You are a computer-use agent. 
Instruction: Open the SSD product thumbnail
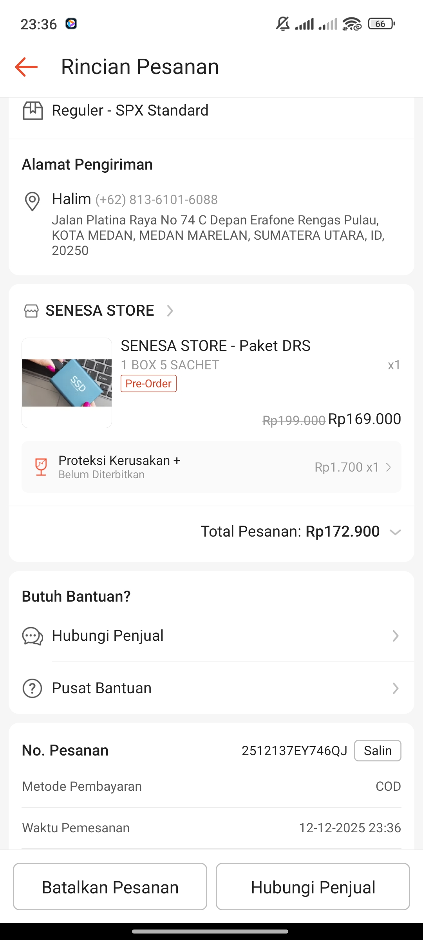pos(67,383)
